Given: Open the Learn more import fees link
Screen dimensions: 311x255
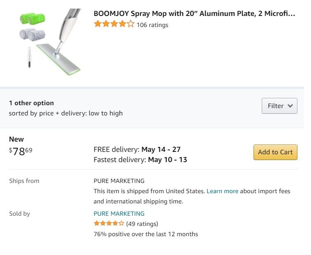Looking at the screenshot, I should click(x=222, y=191).
